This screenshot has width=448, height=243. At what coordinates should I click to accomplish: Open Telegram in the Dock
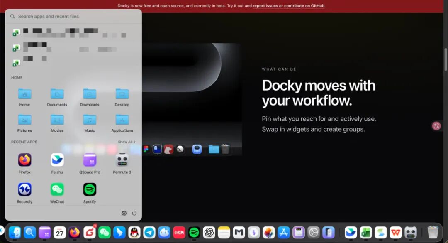[x=149, y=233]
